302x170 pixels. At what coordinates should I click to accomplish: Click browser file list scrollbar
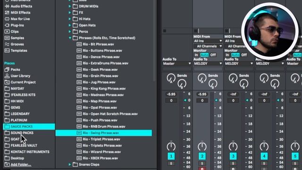(154, 41)
